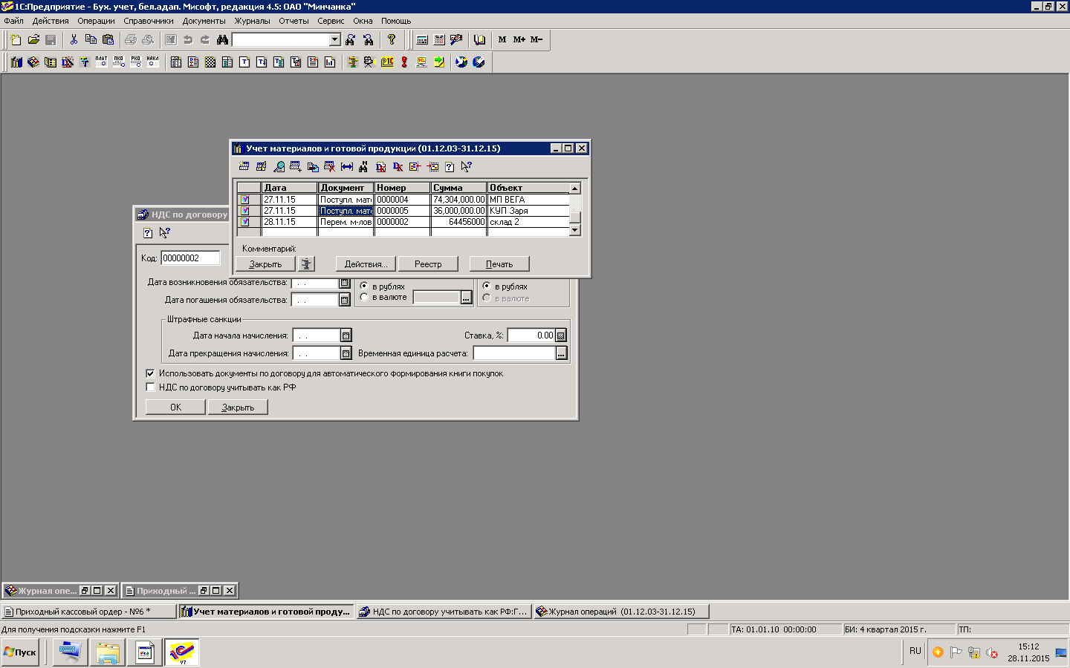Click the ПКО cash receipt order icon
This screenshot has width=1070, height=668.
(119, 62)
